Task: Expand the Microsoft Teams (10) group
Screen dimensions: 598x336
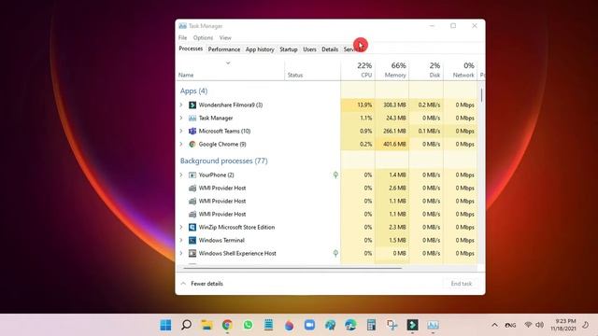Action: pos(181,131)
